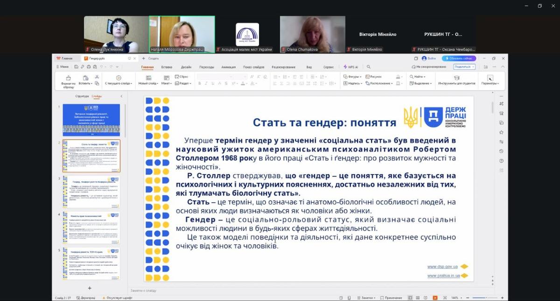This screenshot has width=560, height=301.
Task: Open the Paste (Вставить) dropdown
Action: [x=85, y=84]
